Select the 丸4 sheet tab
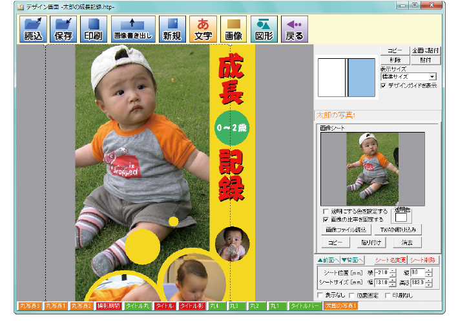Screen dimensions: 458x324 [x=216, y=306]
